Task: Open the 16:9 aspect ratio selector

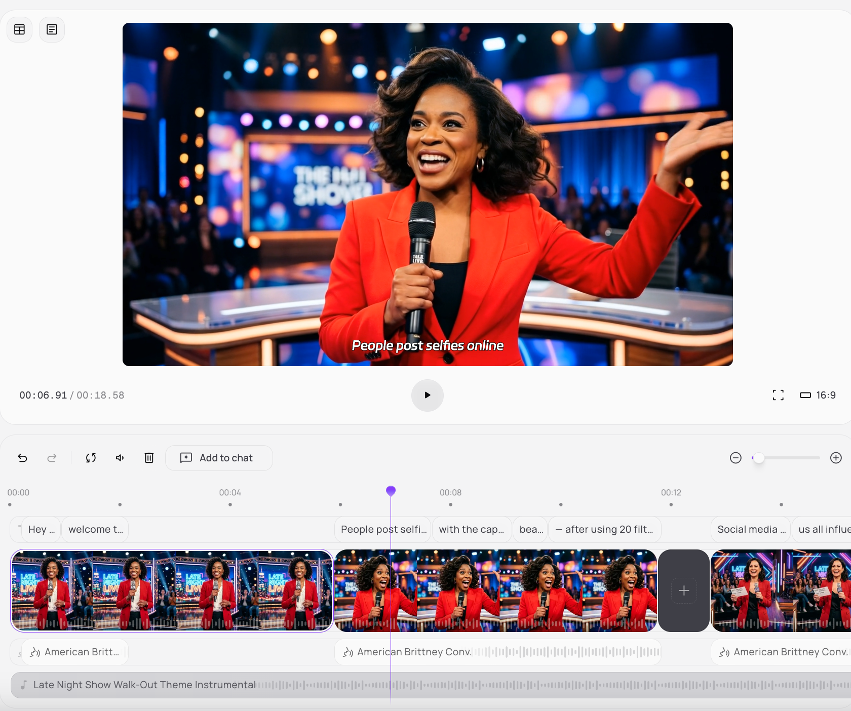Action: pyautogui.click(x=818, y=395)
